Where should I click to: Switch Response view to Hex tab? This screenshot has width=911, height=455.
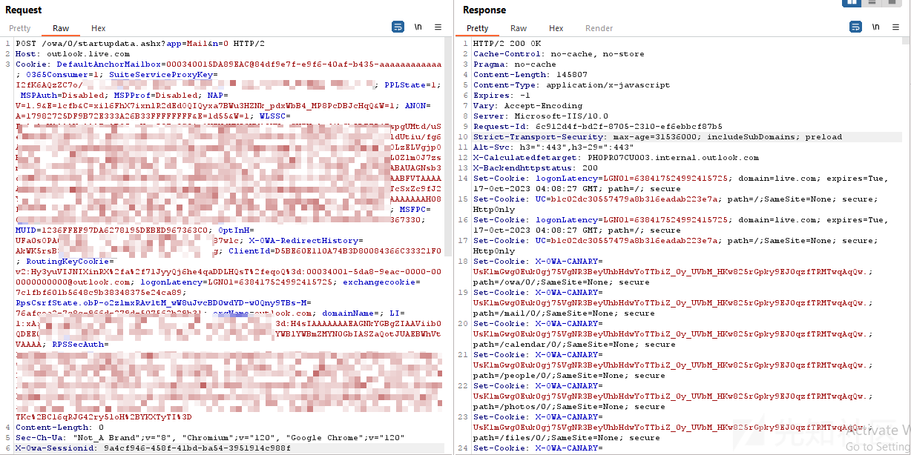click(556, 28)
